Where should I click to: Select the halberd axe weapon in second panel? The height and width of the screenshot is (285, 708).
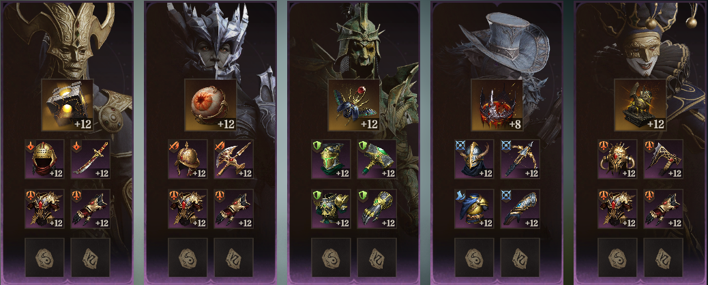click(x=233, y=159)
